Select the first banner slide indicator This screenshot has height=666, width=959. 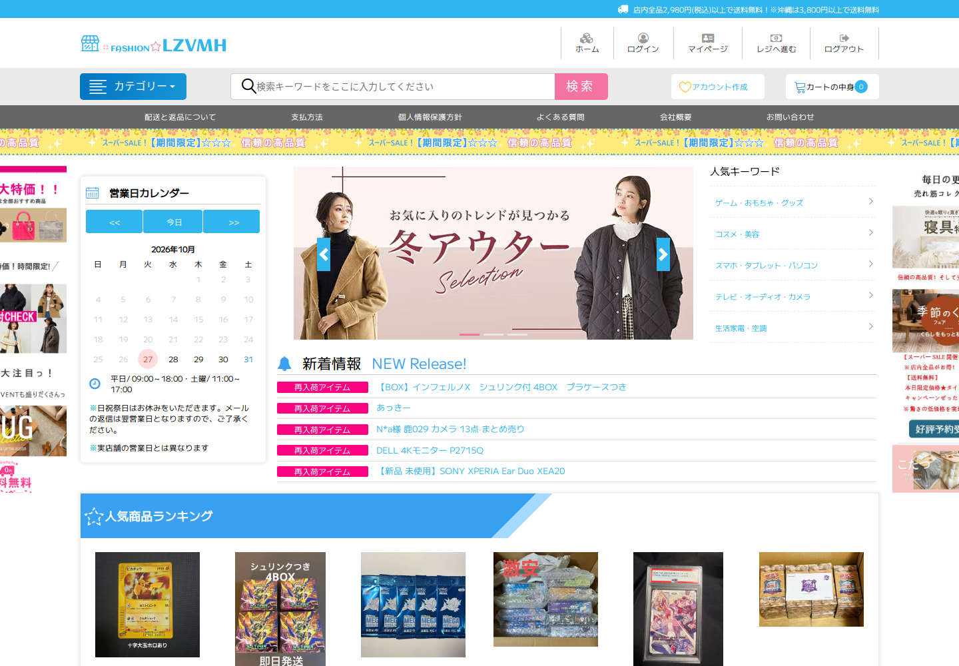[470, 334]
